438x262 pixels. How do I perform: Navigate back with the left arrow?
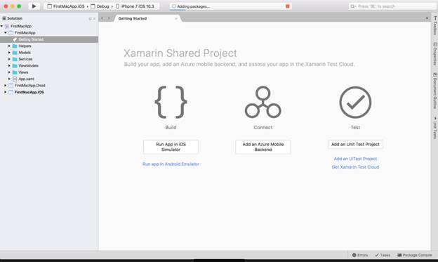102,18
